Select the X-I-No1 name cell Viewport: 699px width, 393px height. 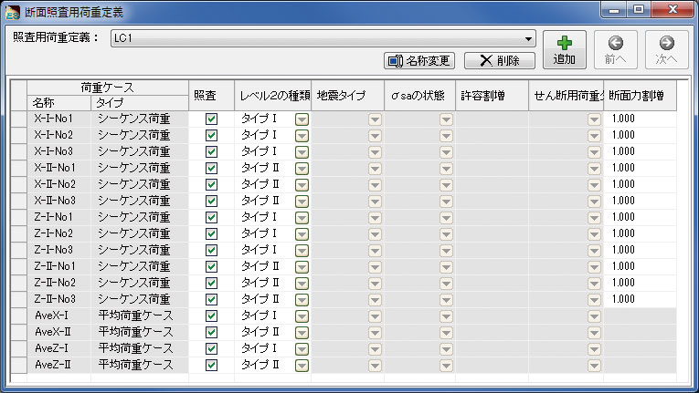tap(58, 119)
